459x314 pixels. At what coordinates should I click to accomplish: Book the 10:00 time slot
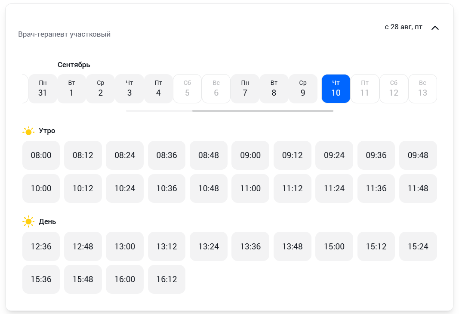click(41, 188)
